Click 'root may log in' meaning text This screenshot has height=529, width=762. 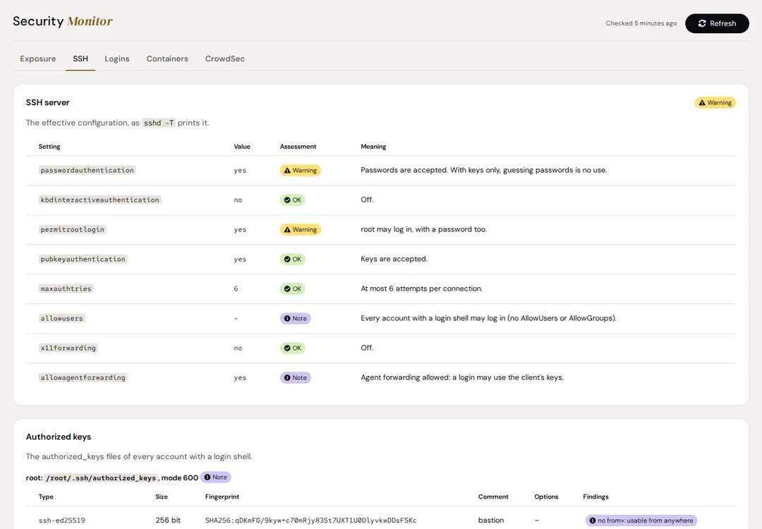423,230
